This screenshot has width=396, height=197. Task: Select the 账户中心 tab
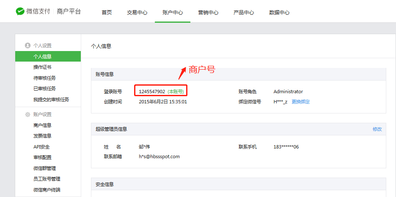point(173,12)
